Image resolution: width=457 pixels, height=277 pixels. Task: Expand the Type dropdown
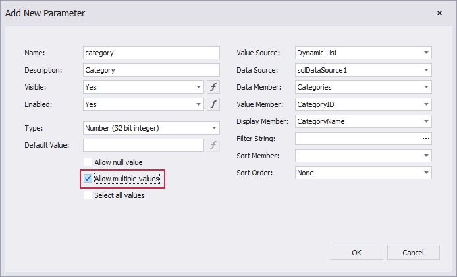(x=214, y=128)
